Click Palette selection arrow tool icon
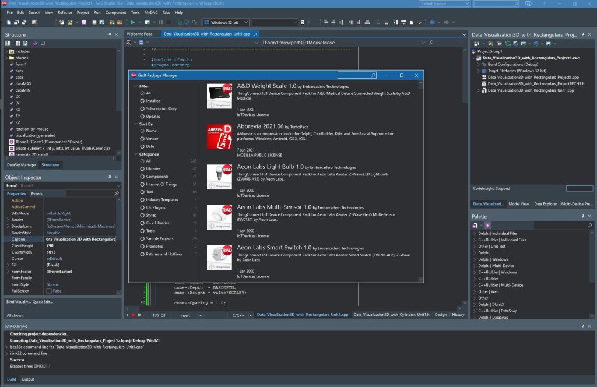The image size is (597, 387). 488,226
